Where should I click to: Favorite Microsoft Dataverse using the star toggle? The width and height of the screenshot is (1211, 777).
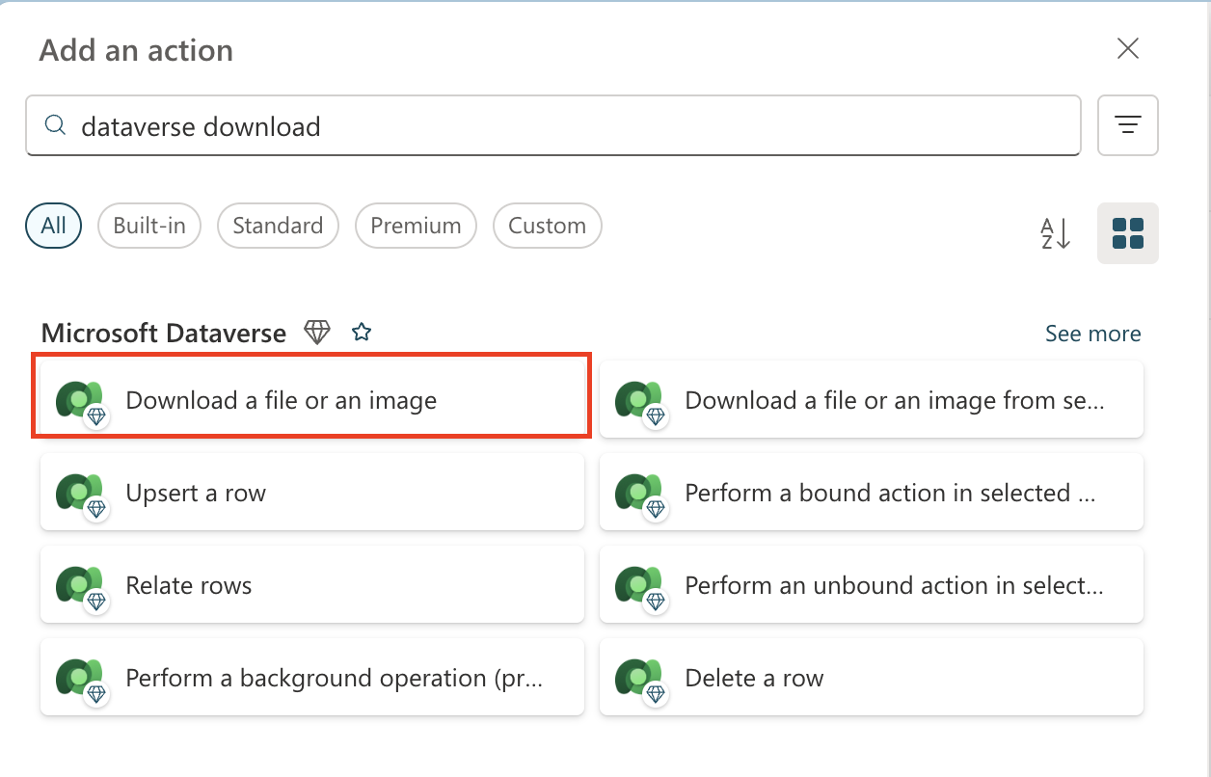tap(362, 332)
